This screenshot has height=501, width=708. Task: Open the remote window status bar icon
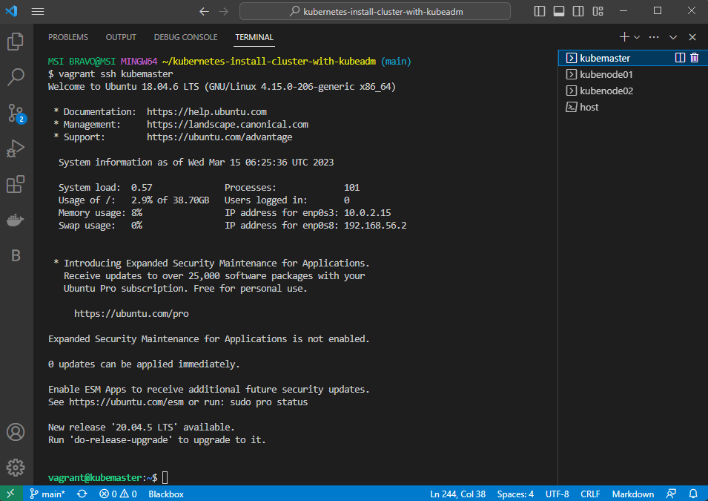click(x=11, y=494)
